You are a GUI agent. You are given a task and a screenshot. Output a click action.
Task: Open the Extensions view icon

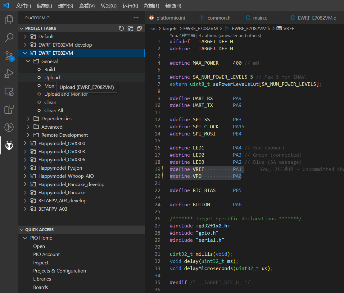pos(9,109)
